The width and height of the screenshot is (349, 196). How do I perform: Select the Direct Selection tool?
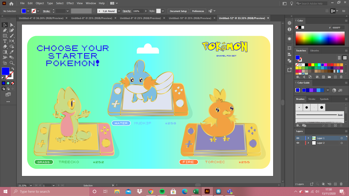point(12,25)
